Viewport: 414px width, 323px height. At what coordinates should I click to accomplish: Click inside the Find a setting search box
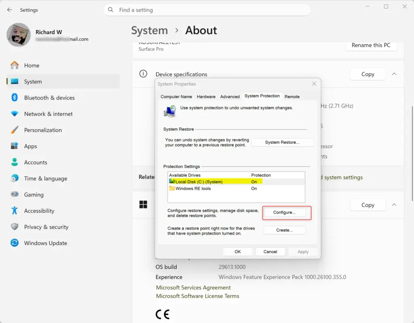(x=207, y=10)
